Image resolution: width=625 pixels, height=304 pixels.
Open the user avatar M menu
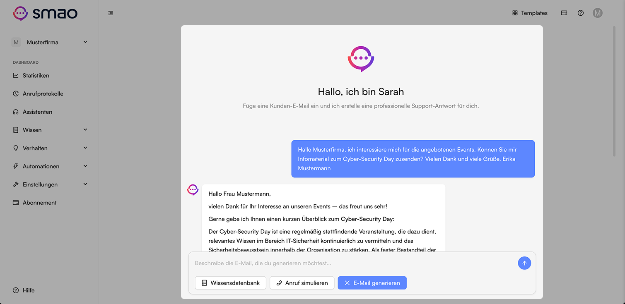pyautogui.click(x=597, y=13)
